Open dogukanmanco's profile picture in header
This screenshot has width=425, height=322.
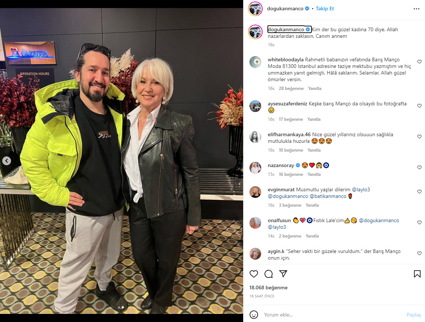[255, 9]
